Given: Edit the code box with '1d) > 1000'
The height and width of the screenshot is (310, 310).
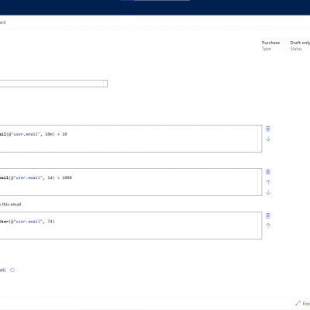Looking at the screenshot, I should pyautogui.click(x=131, y=182).
